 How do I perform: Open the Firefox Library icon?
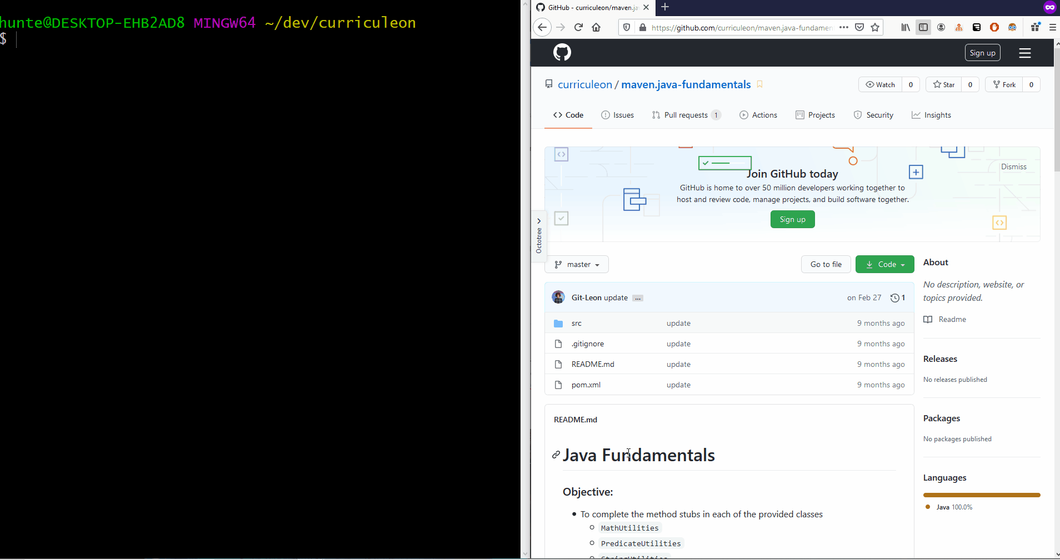coord(906,27)
